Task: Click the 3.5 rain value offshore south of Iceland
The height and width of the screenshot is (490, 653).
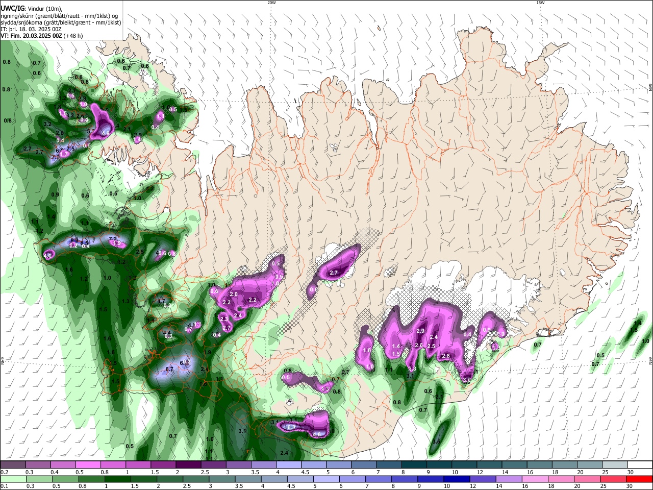Action: (x=436, y=442)
